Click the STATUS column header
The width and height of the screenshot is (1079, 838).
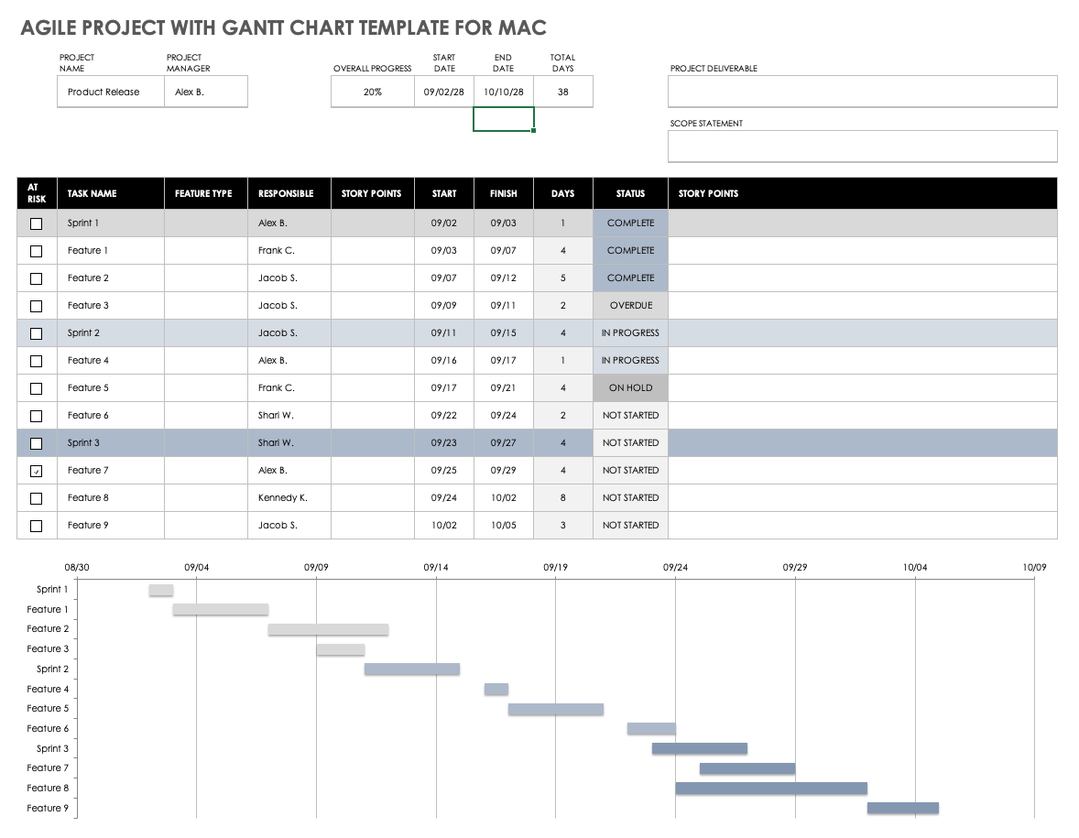pyautogui.click(x=630, y=193)
